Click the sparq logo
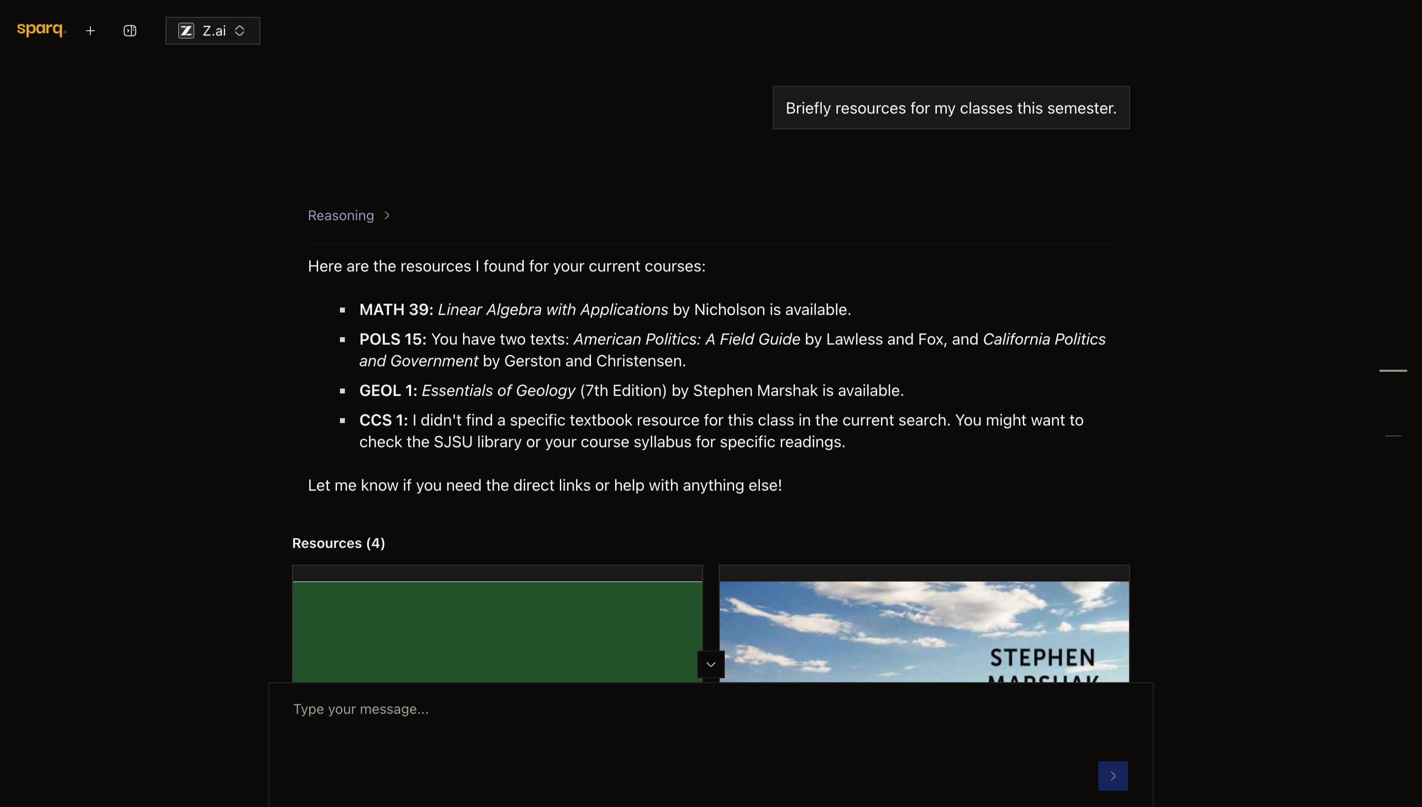Image resolution: width=1422 pixels, height=807 pixels. tap(41, 30)
